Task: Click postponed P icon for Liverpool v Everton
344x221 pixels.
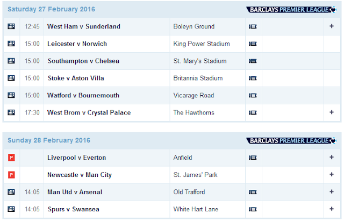Action: tap(11, 158)
